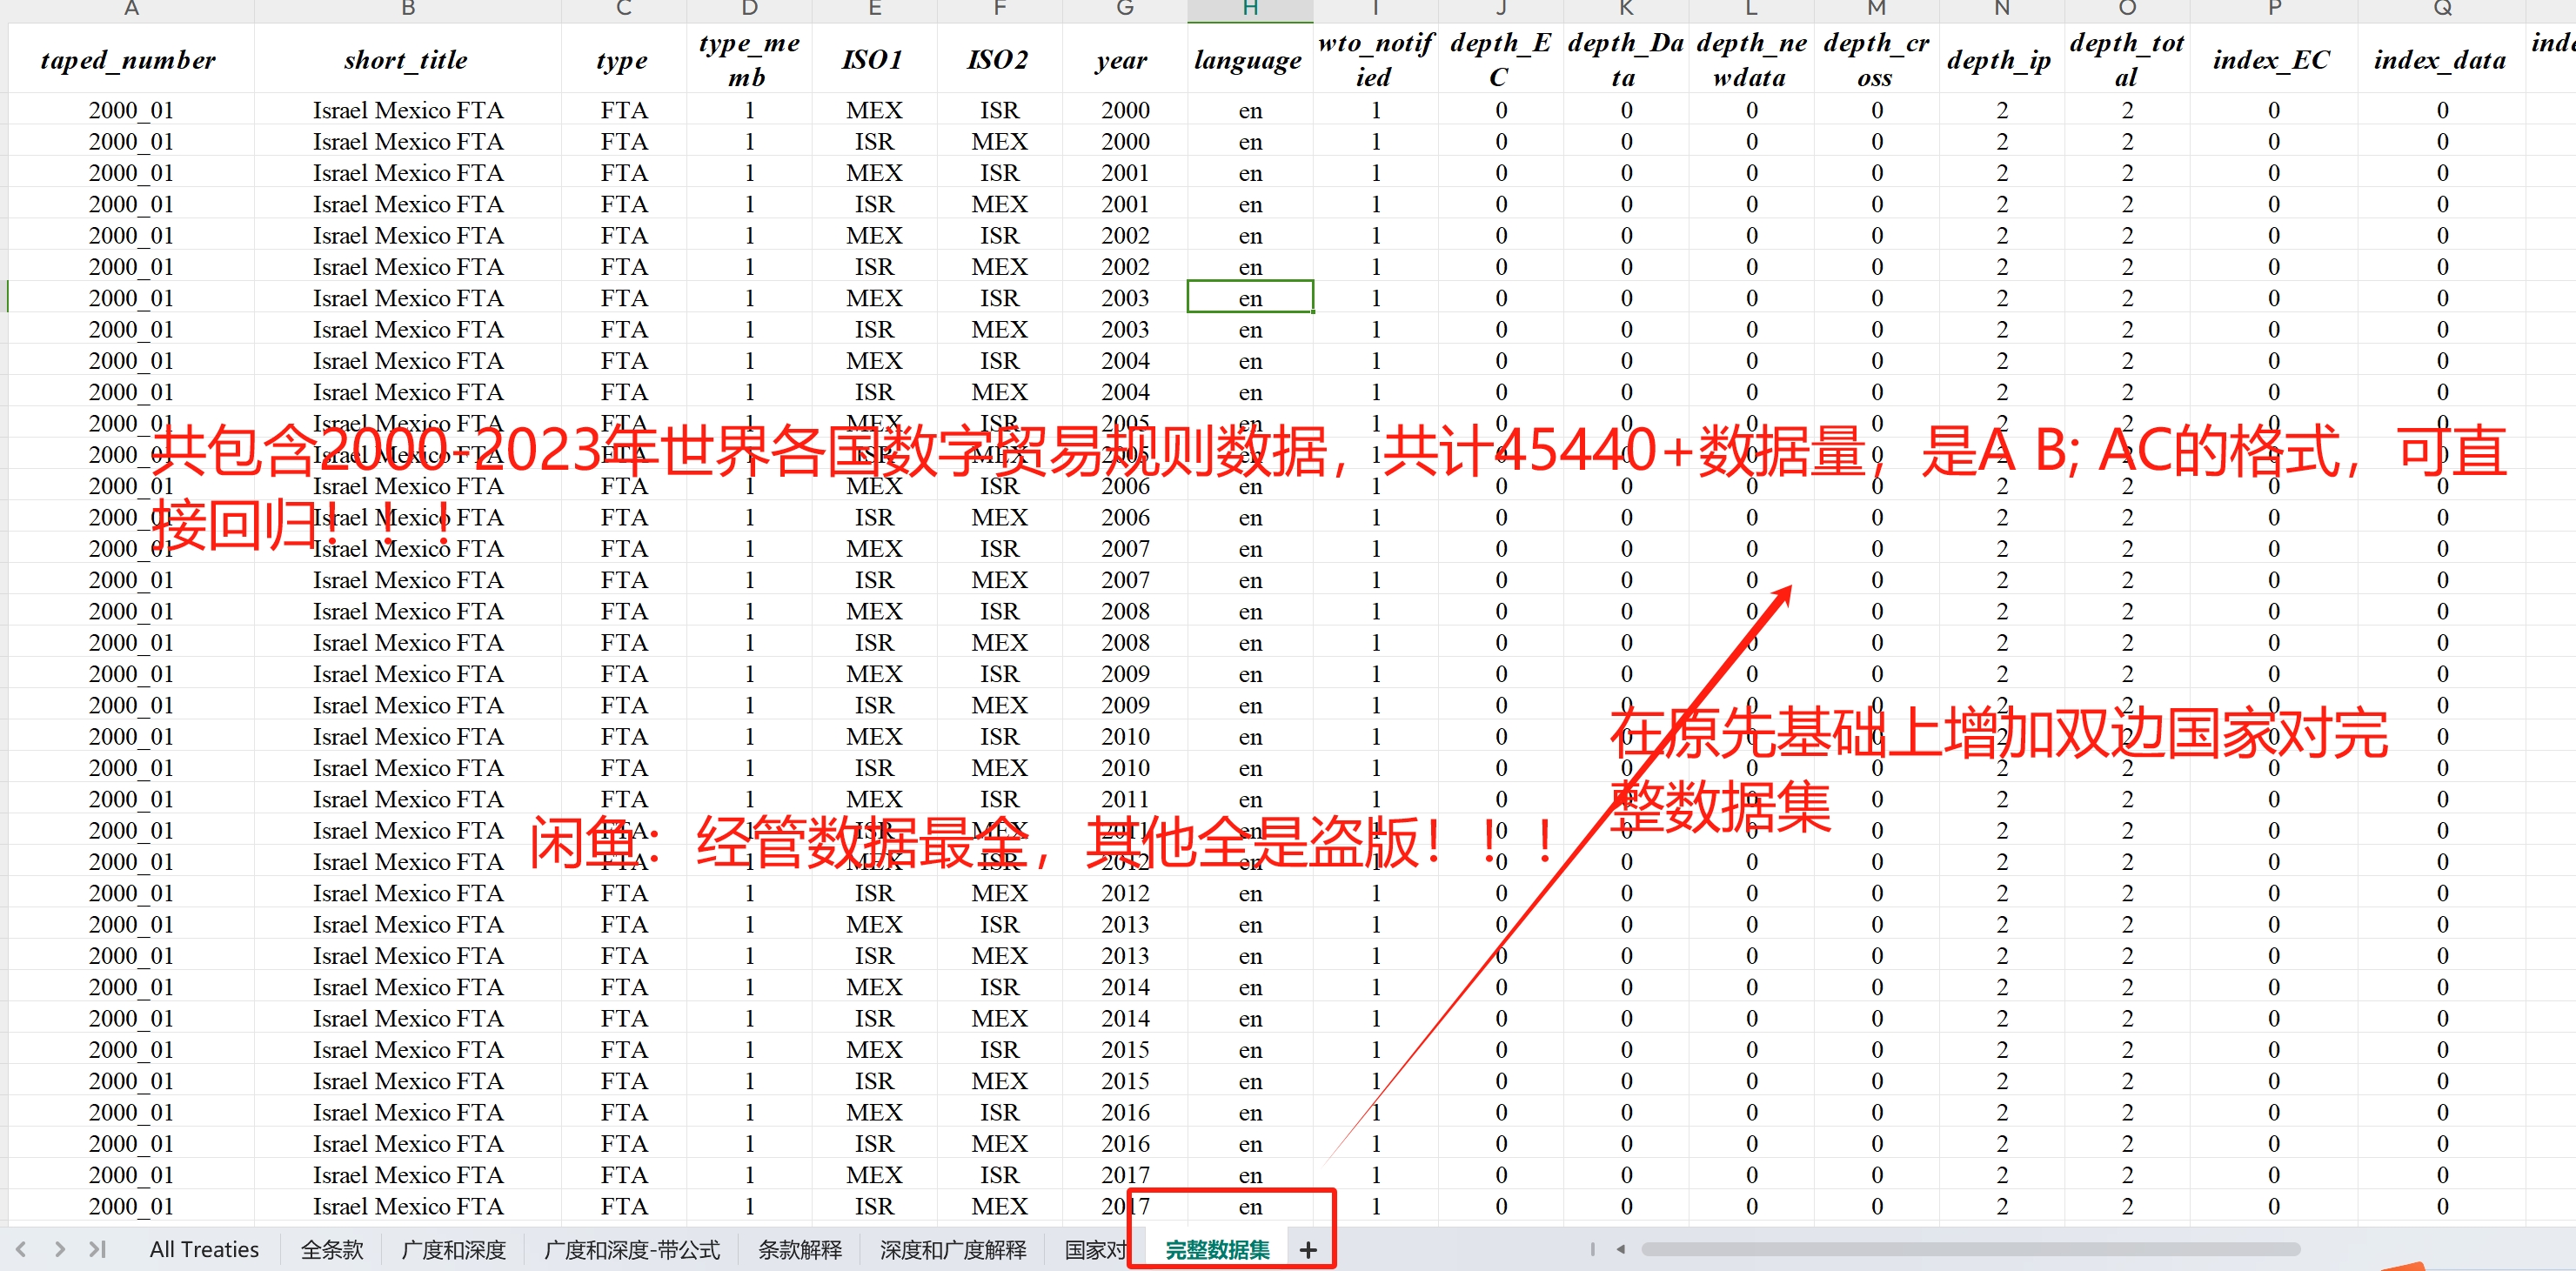This screenshot has width=2576, height=1271.
Task: Click the previous sheet navigation arrow
Action: tap(21, 1249)
